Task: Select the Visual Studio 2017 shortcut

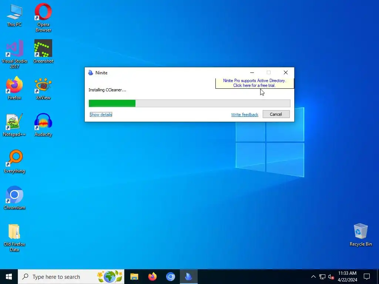Action: click(14, 54)
